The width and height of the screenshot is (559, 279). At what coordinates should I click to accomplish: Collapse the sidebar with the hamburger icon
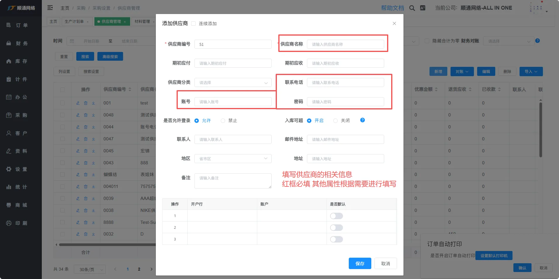pyautogui.click(x=50, y=8)
